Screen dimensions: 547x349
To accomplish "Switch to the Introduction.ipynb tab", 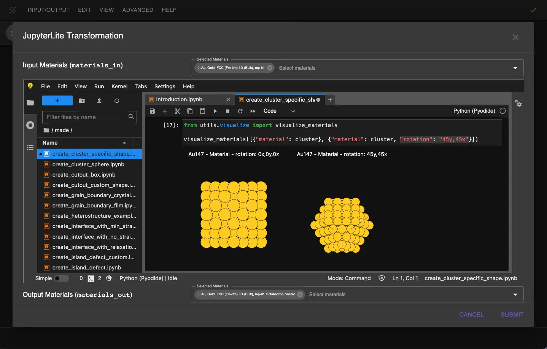I will (x=179, y=99).
